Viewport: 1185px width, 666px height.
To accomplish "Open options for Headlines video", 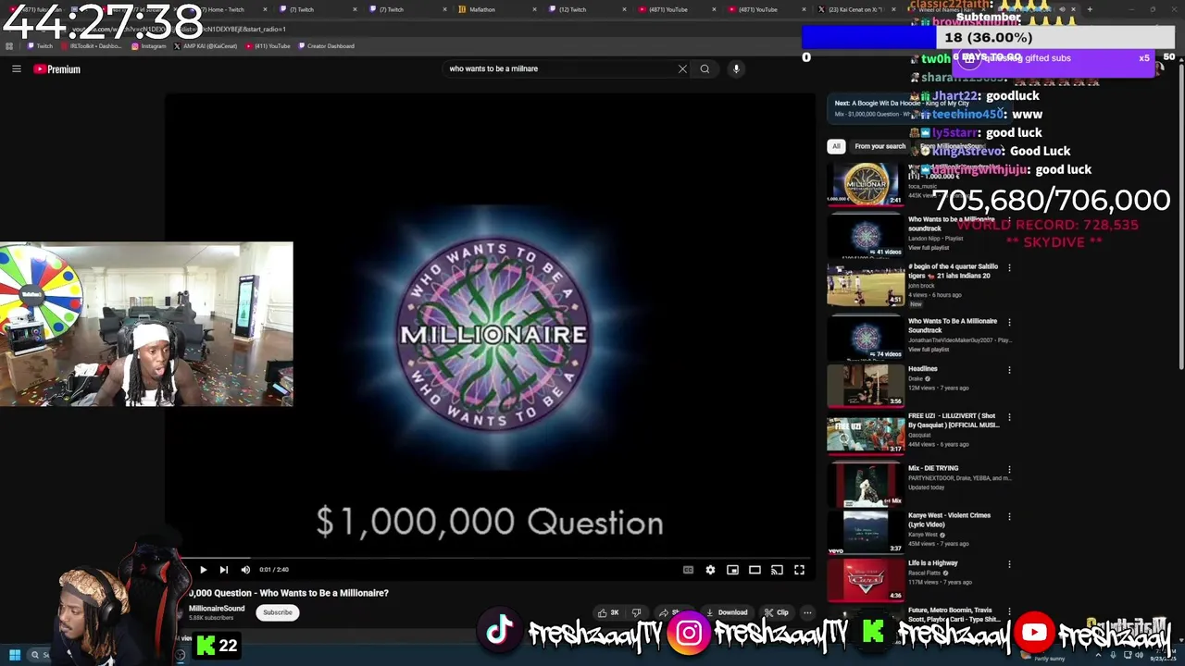I will coord(1009,370).
